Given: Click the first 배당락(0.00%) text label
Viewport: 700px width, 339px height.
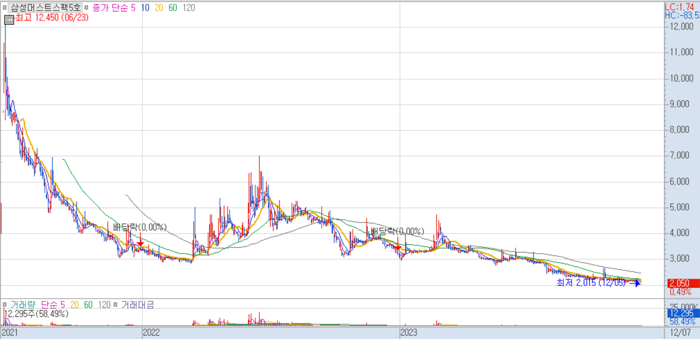Looking at the screenshot, I should point(140,227).
